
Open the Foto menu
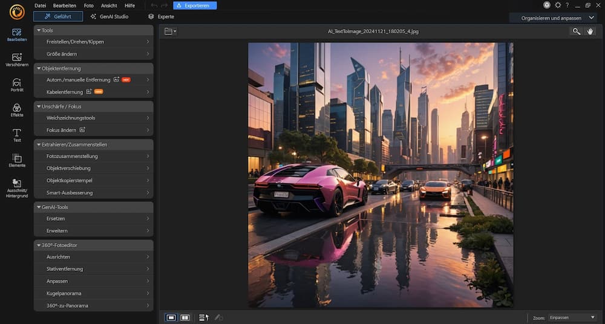click(89, 5)
